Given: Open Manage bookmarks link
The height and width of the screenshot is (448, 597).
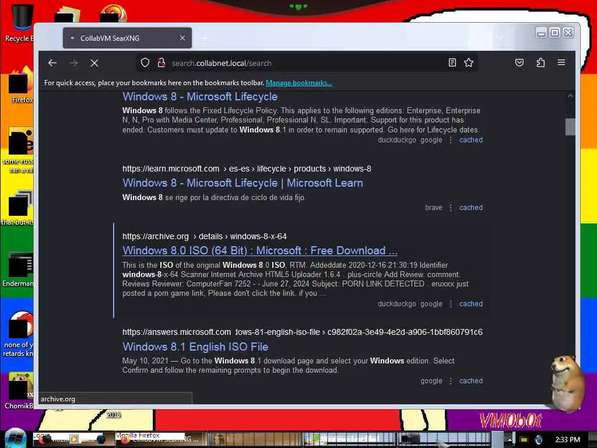Looking at the screenshot, I should point(299,83).
